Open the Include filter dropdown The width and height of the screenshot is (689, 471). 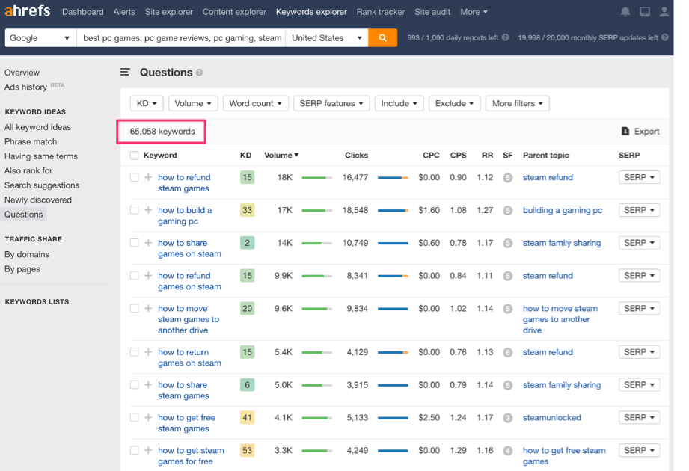pyautogui.click(x=399, y=104)
